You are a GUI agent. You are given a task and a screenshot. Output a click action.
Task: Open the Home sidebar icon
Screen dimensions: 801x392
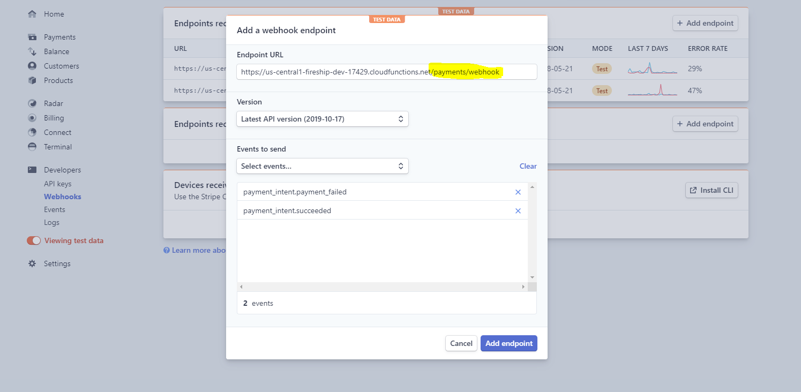(33, 13)
